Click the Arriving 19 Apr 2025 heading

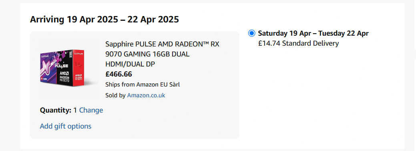[104, 19]
